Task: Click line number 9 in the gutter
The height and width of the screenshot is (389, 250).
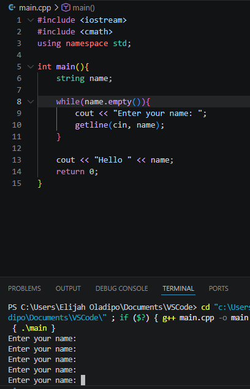Action: [x=19, y=114]
